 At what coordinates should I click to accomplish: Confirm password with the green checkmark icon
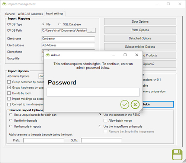tap(125, 105)
